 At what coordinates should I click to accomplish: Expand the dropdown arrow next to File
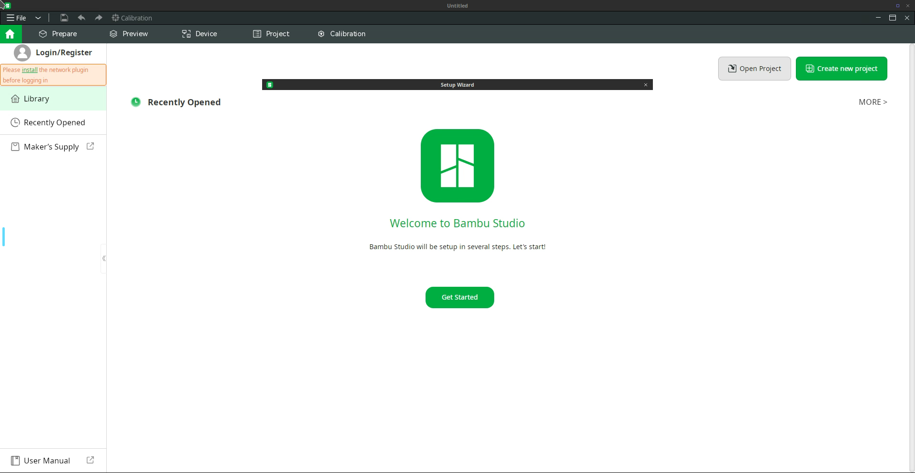click(38, 18)
